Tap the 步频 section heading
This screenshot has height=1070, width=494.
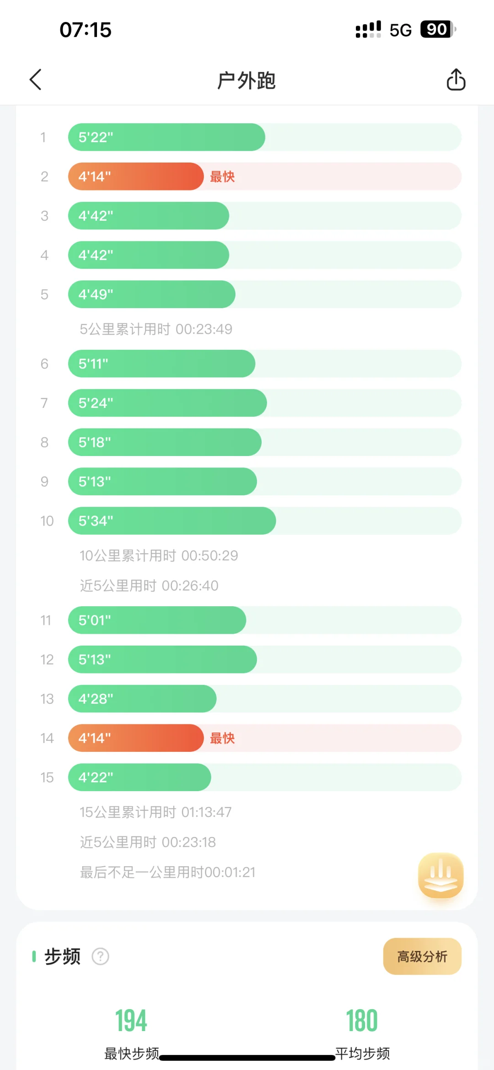point(62,956)
